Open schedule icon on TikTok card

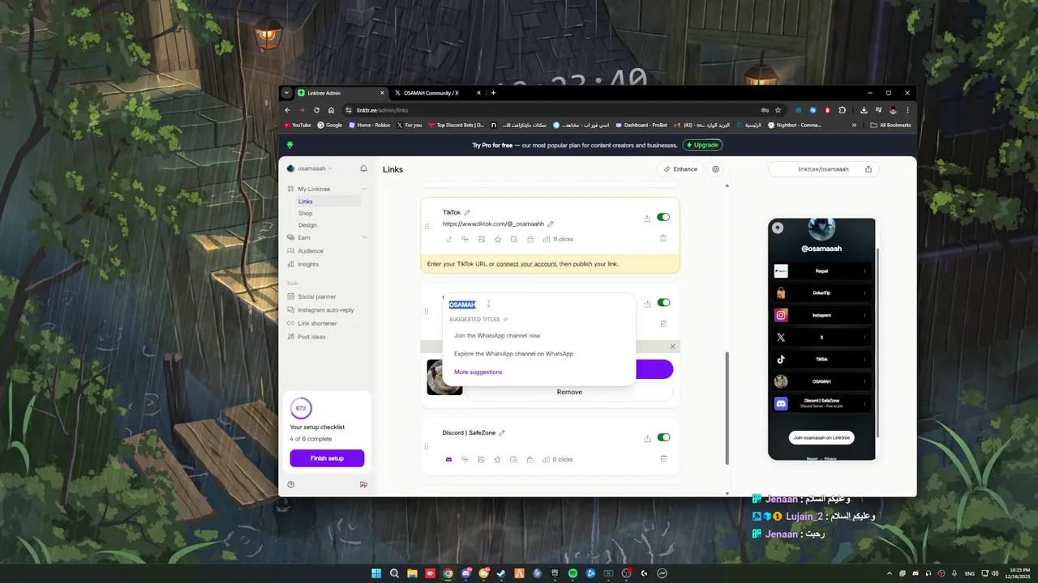(513, 240)
